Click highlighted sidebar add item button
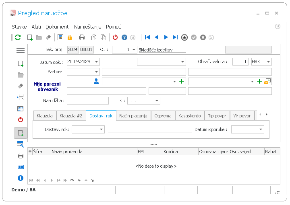290x205 pixels. (21, 133)
